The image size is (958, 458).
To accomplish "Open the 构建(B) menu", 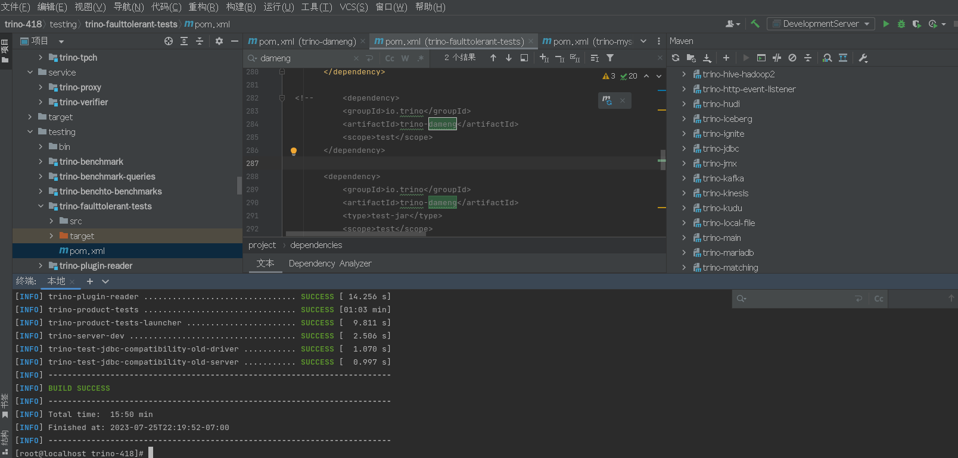I will click(x=241, y=7).
